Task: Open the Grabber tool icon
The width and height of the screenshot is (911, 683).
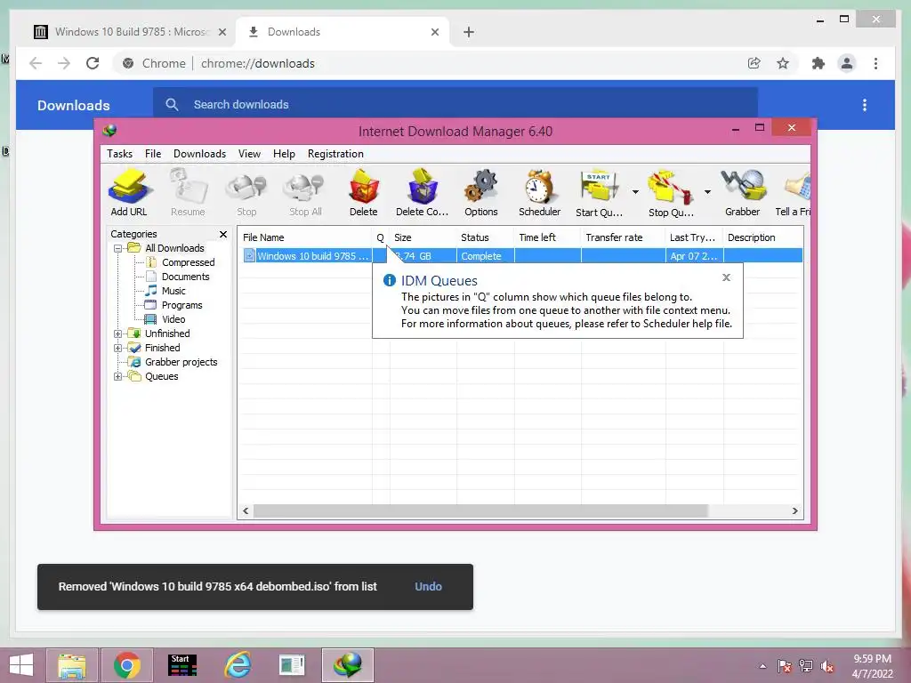Action: click(743, 193)
